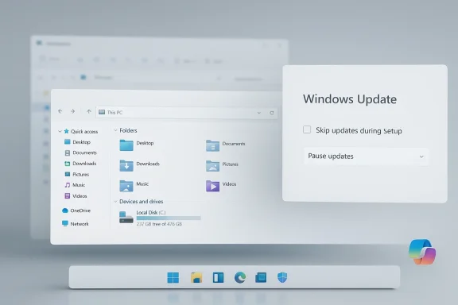
Task: Select Quick access in the sidebar
Action: coord(81,132)
